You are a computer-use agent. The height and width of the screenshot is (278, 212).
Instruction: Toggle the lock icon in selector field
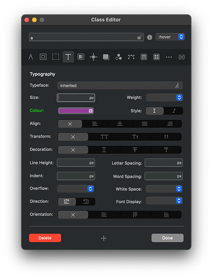(140, 37)
